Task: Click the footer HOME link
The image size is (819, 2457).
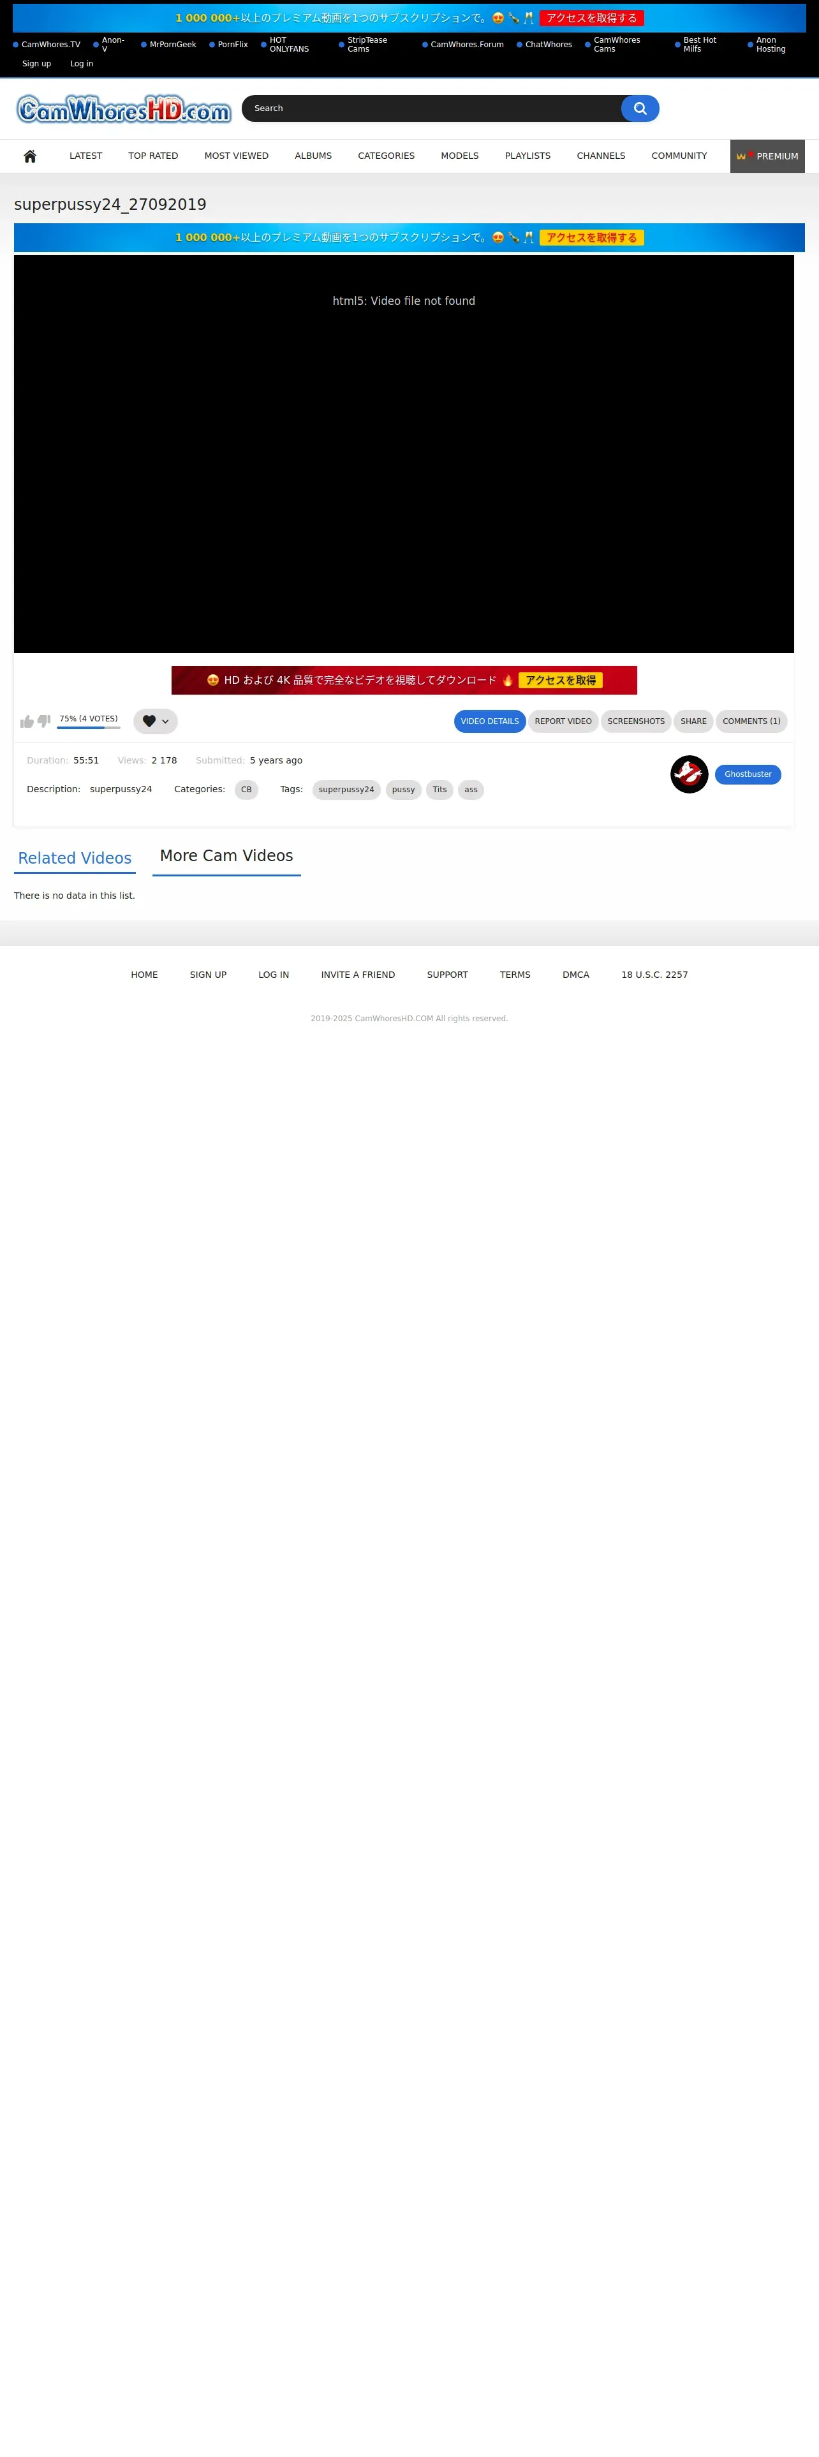Action: [x=144, y=975]
